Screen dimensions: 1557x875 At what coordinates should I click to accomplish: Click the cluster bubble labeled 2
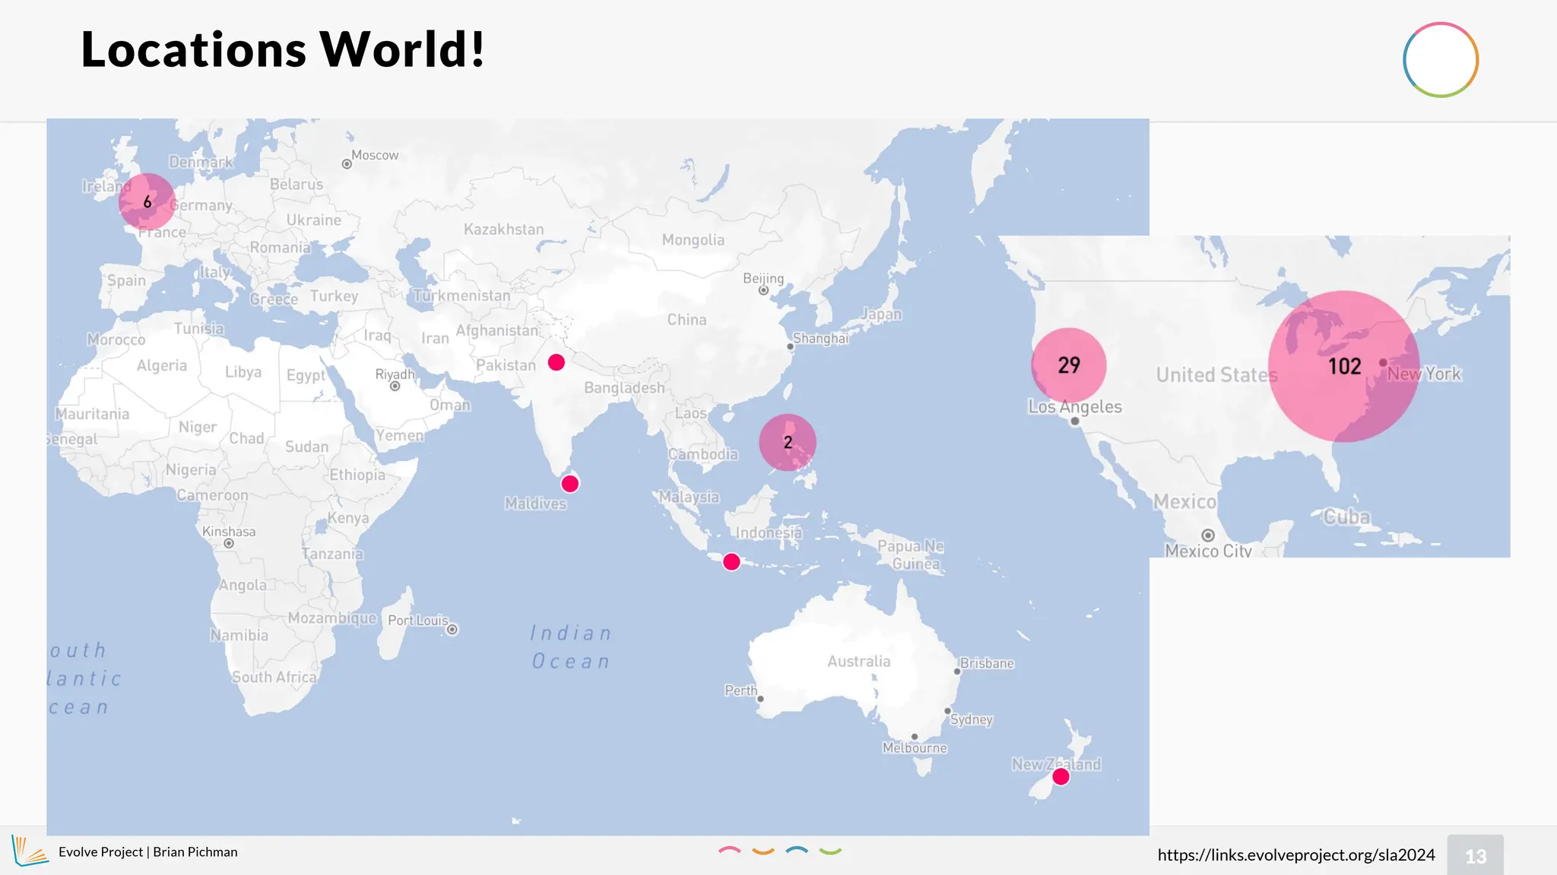point(788,442)
